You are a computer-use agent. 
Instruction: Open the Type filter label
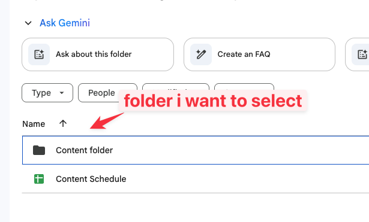coord(41,93)
